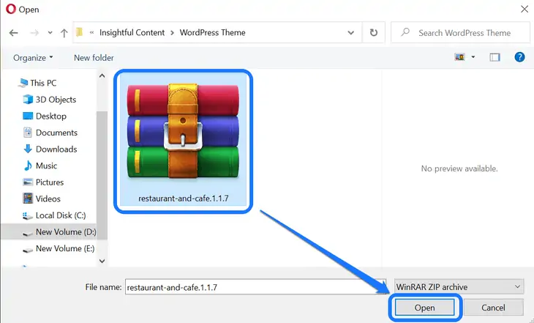Select Insightful Content in the path
The image size is (534, 323).
pyautogui.click(x=132, y=32)
